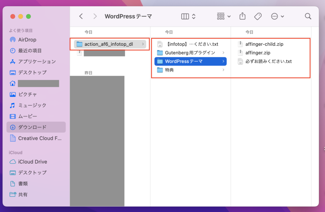Click the ダウンロード download arrow icon
This screenshot has width=325, height=212.
pos(13,127)
